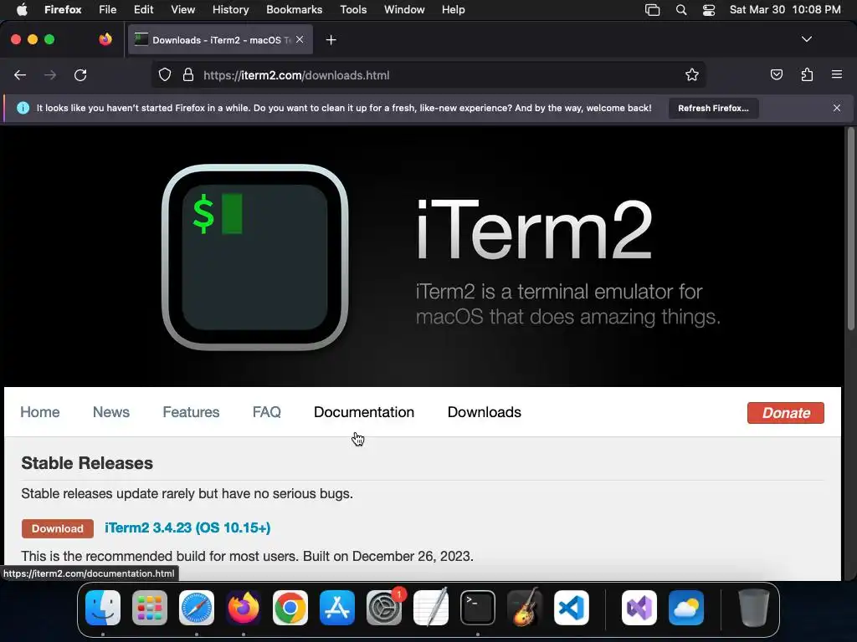
Task: Click the orange Download button
Action: coord(58,528)
